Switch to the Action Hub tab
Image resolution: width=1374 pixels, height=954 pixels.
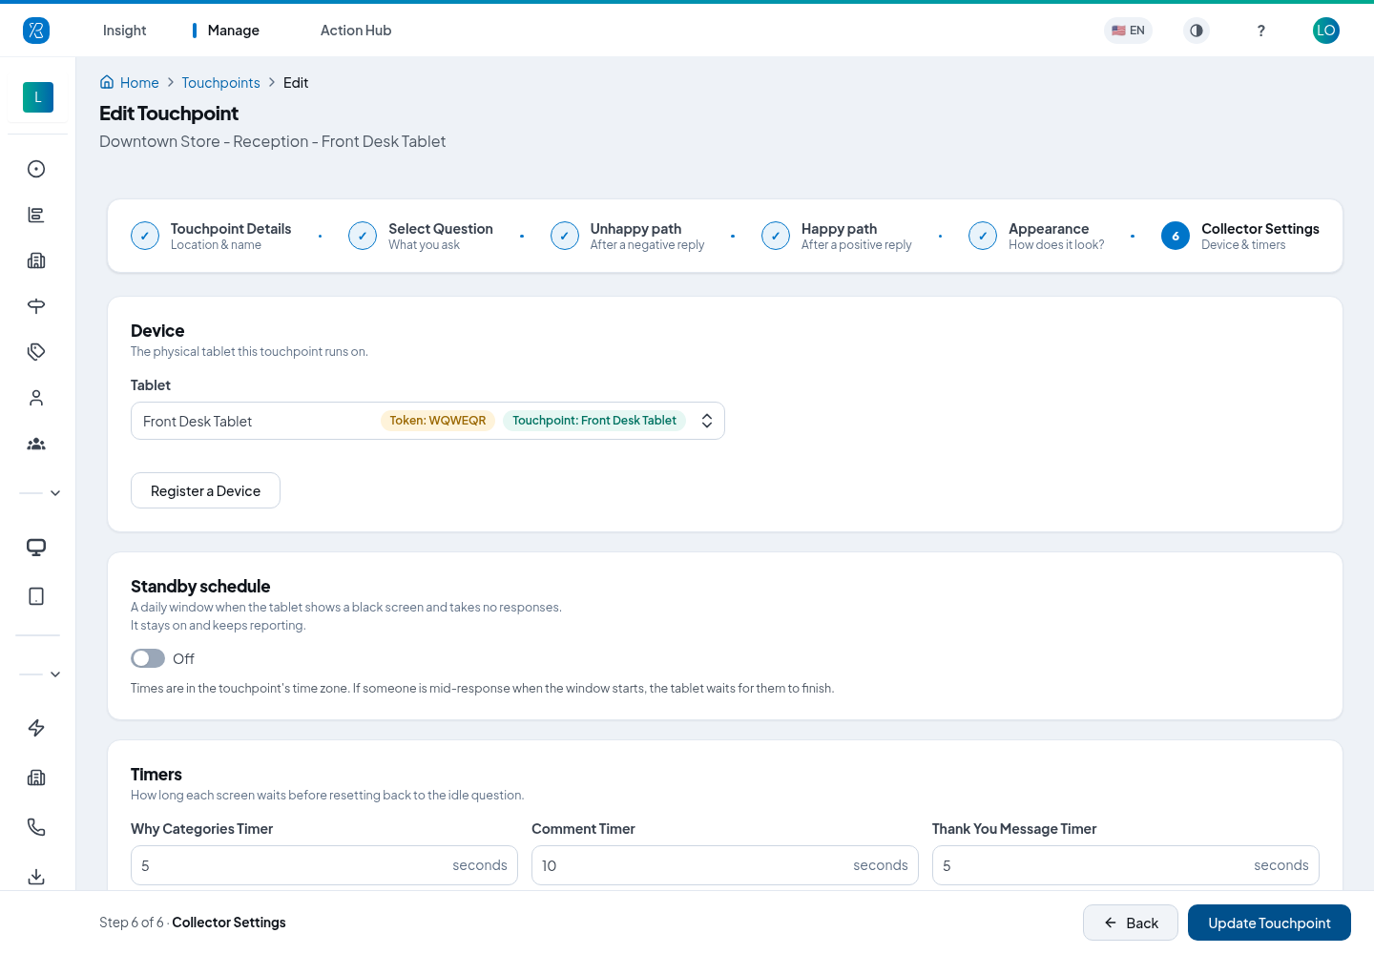(x=356, y=31)
